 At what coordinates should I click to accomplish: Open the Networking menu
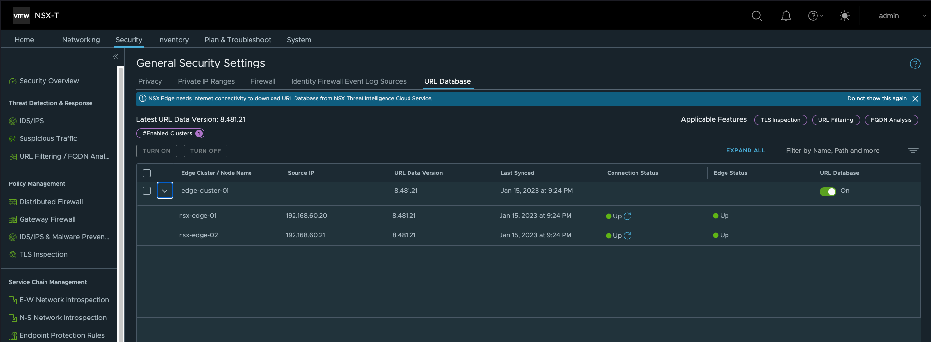(81, 40)
